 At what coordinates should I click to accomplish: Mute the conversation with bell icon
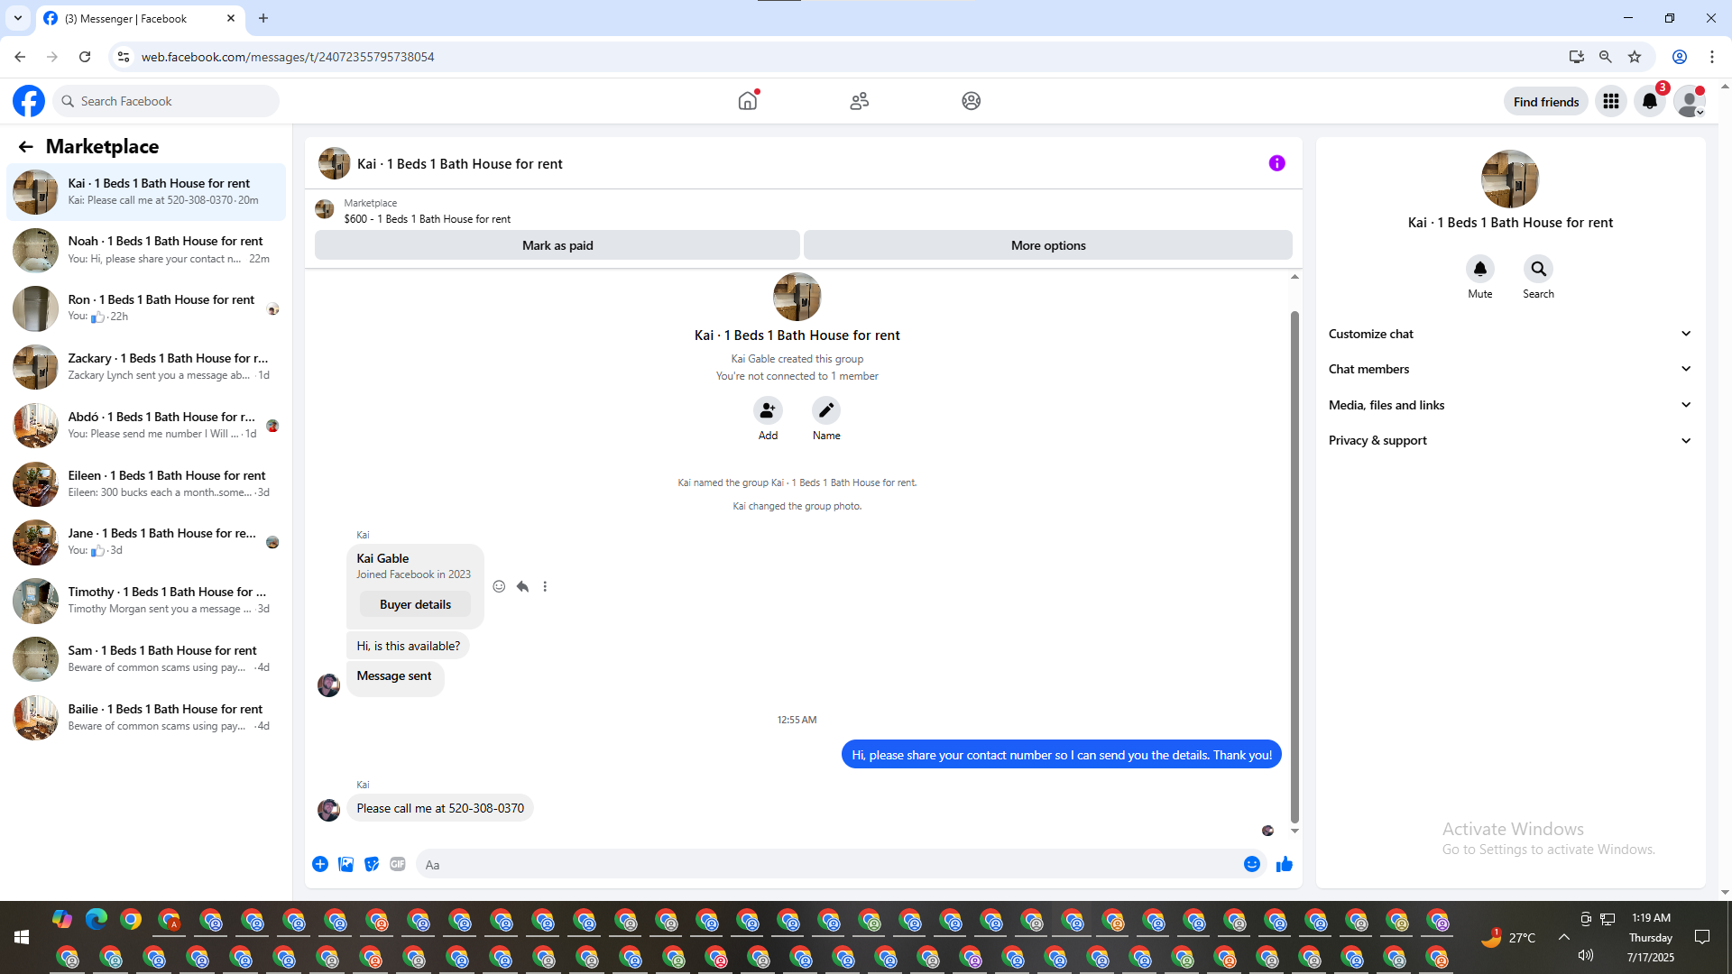(1480, 269)
